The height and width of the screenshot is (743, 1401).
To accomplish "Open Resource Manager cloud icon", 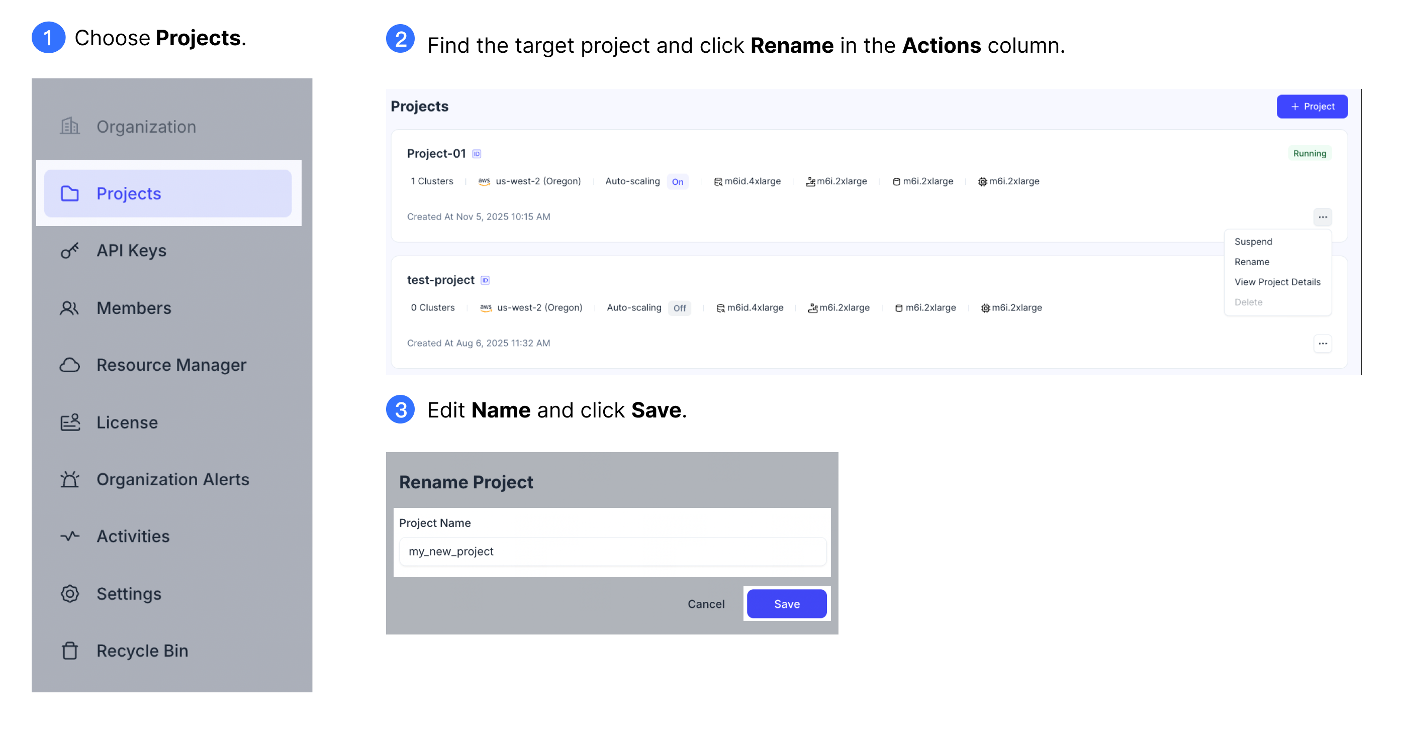I will pos(69,365).
